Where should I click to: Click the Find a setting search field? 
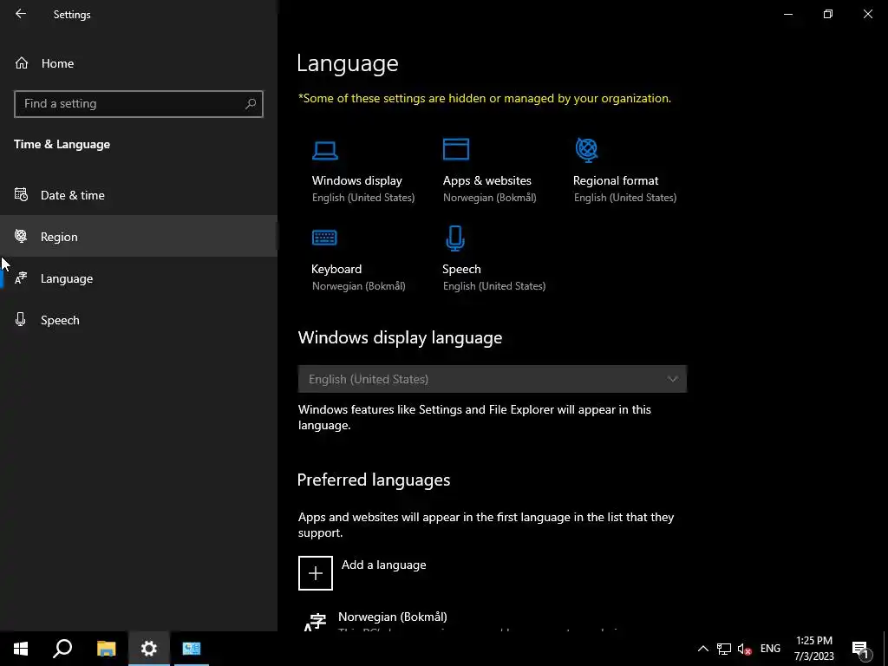[139, 104]
